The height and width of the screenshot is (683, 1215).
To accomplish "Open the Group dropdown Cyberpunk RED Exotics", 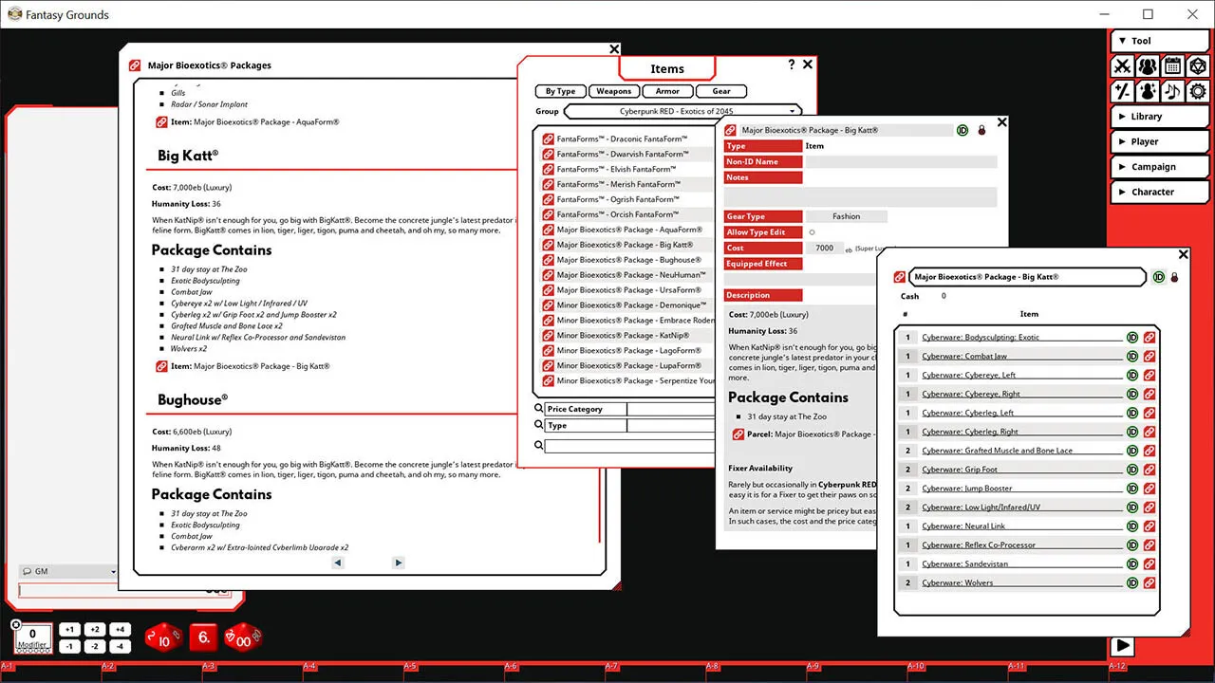I will pos(683,112).
